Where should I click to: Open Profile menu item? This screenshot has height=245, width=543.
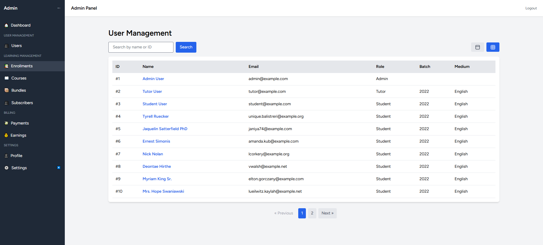(x=32, y=156)
